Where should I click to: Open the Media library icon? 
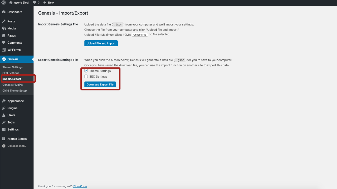tap(5, 28)
